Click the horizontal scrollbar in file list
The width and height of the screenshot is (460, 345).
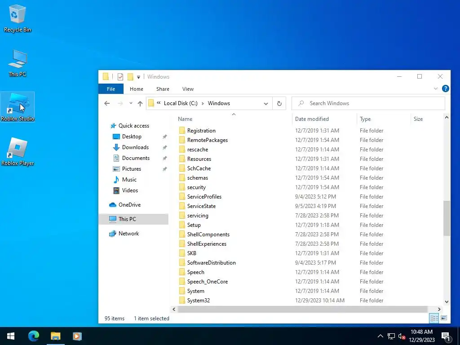[x=302, y=309]
